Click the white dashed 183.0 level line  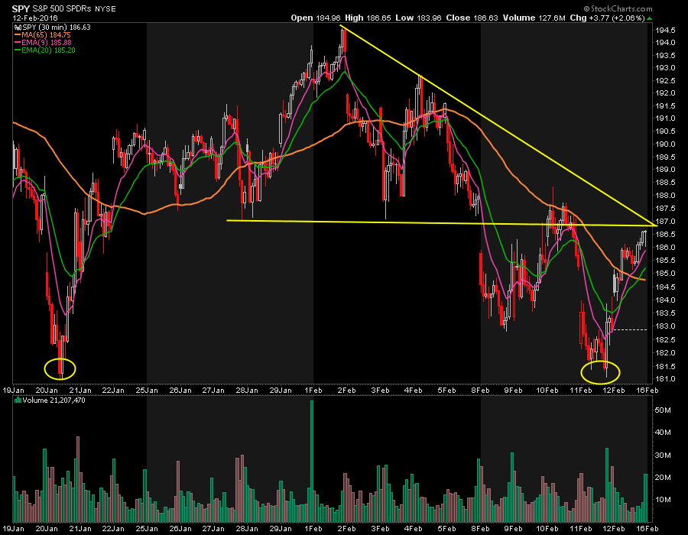tap(630, 329)
